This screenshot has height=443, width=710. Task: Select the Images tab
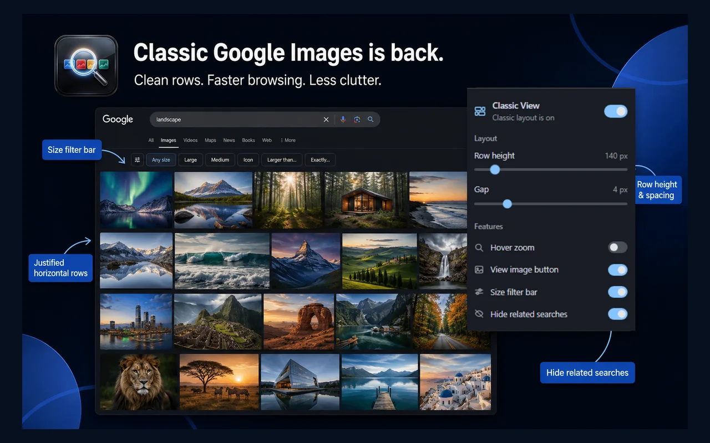(x=169, y=141)
